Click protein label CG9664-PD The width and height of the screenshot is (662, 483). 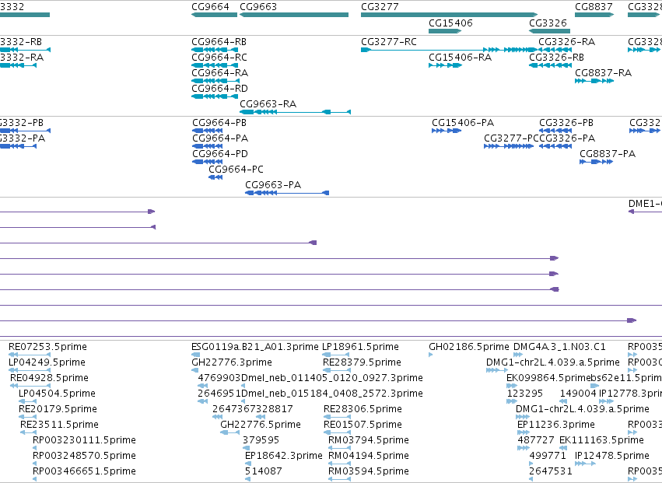(x=220, y=154)
